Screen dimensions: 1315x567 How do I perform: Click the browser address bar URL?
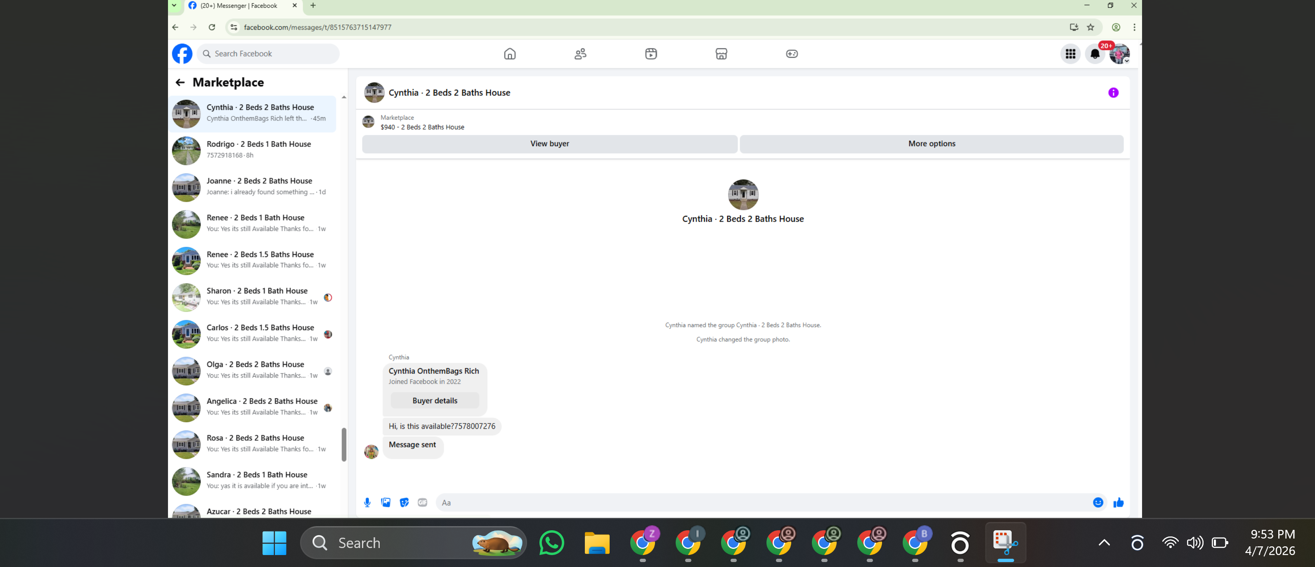pos(317,28)
